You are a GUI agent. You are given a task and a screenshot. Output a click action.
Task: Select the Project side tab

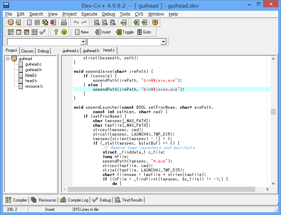coord(11,50)
